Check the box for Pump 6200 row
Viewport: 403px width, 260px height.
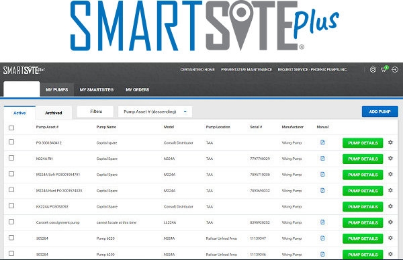(11, 253)
